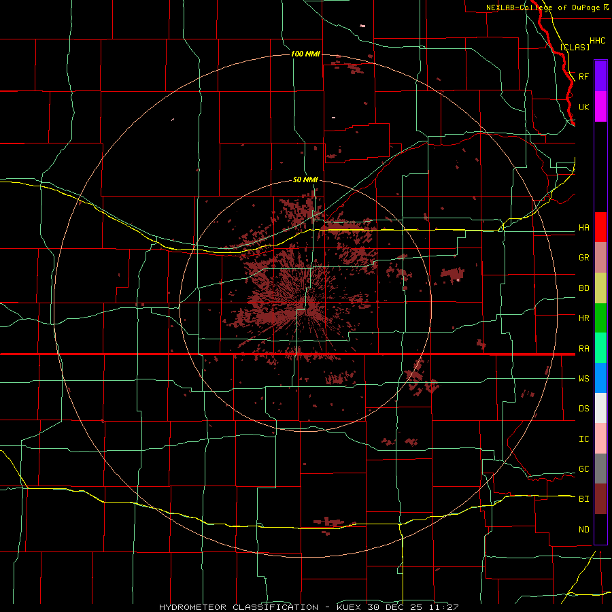Click the WS blue legend color block

click(x=600, y=378)
